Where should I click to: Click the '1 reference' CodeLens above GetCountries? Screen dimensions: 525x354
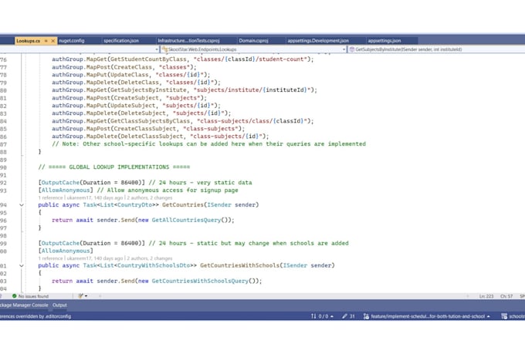(x=50, y=197)
